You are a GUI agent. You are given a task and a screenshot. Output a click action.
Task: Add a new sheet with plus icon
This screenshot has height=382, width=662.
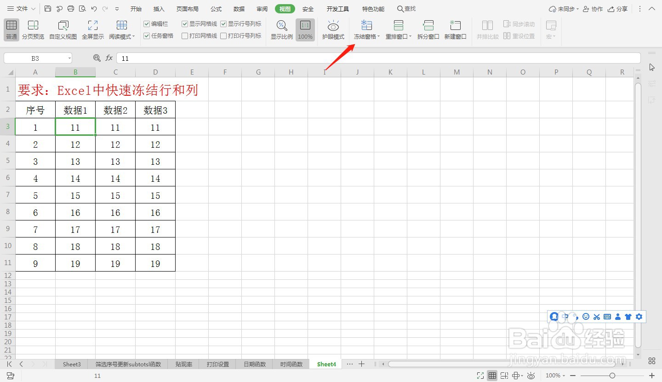[361, 364]
